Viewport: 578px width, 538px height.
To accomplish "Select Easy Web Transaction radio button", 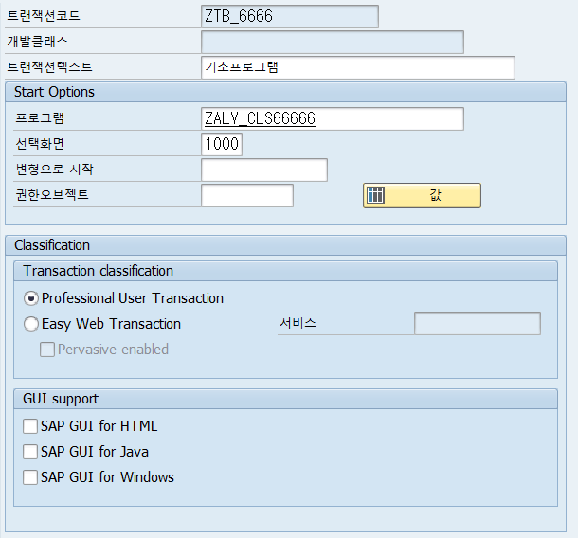I will (31, 324).
